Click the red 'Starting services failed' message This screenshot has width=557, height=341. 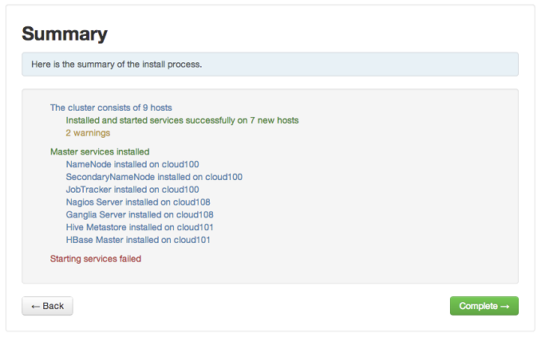[x=96, y=259]
